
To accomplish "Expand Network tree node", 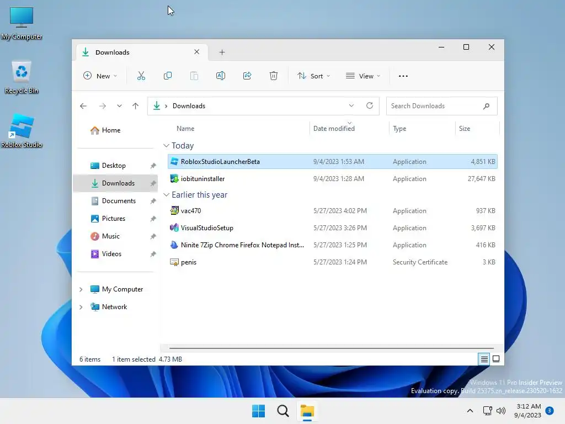I will click(81, 307).
